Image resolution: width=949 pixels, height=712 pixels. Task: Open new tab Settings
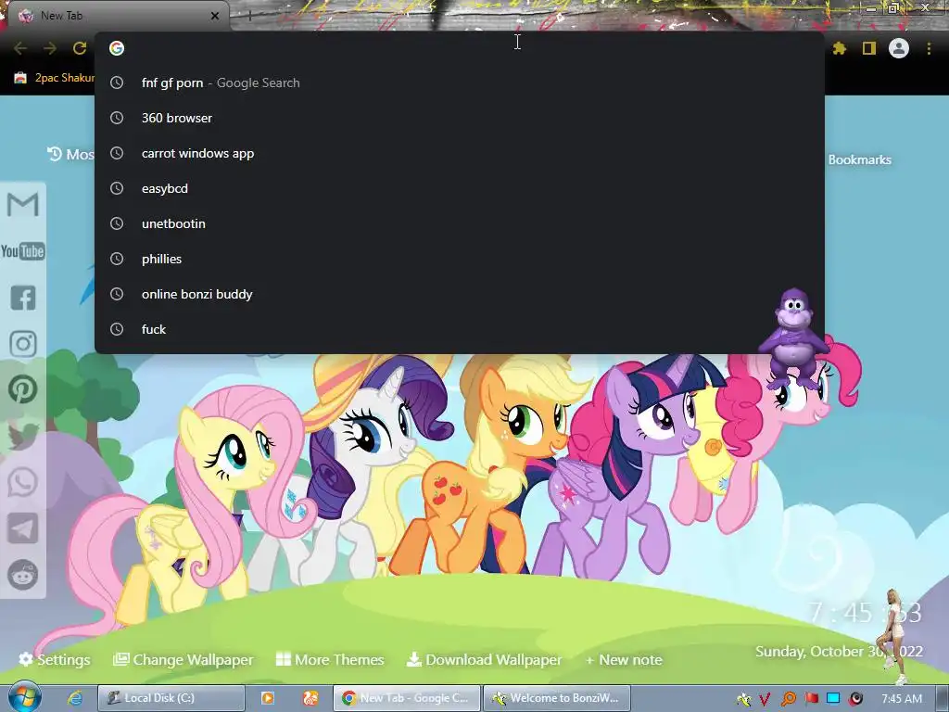pyautogui.click(x=55, y=659)
